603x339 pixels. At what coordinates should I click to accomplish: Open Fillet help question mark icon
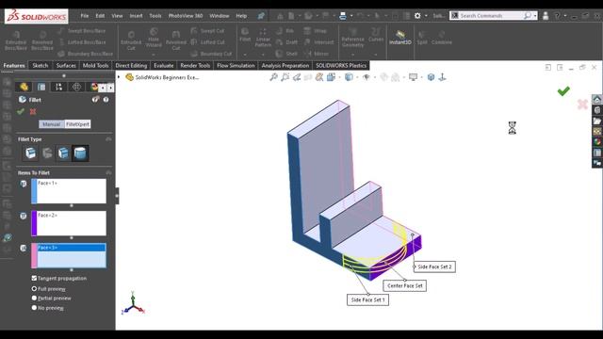[x=106, y=100]
